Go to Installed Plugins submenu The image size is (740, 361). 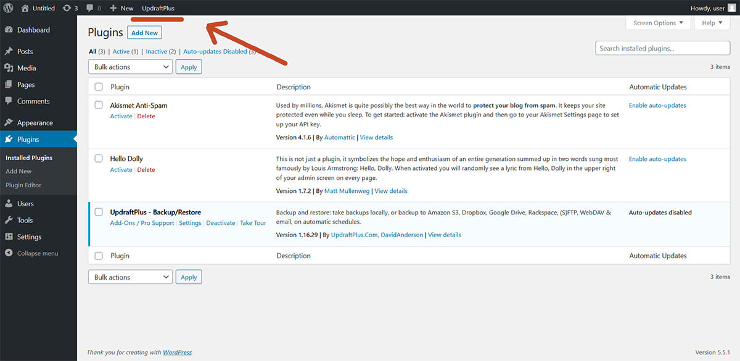(x=29, y=158)
